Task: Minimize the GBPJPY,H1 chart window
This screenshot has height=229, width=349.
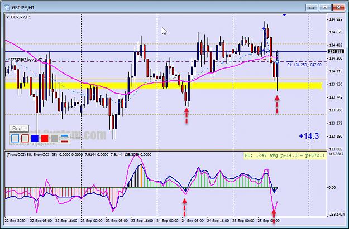Action: [x=312, y=8]
